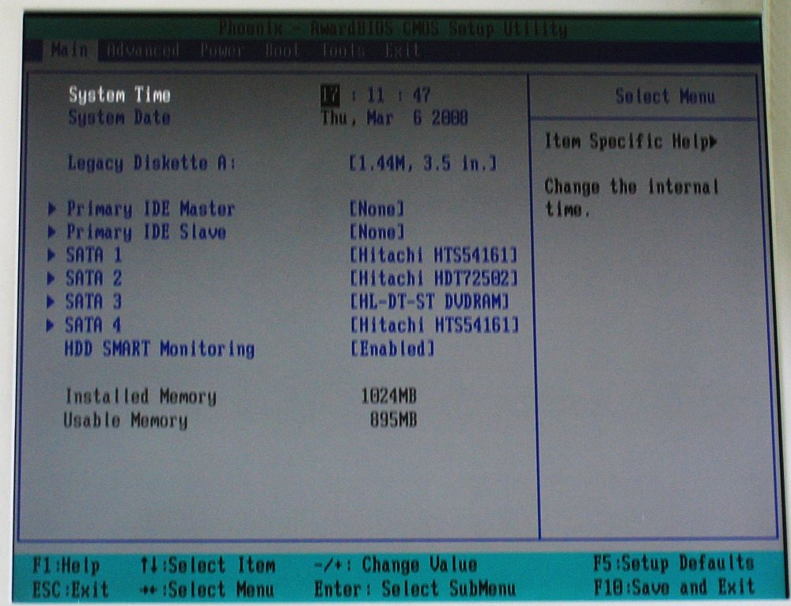Click the Select Menu heading in help panel
The width and height of the screenshot is (791, 606).
click(665, 96)
